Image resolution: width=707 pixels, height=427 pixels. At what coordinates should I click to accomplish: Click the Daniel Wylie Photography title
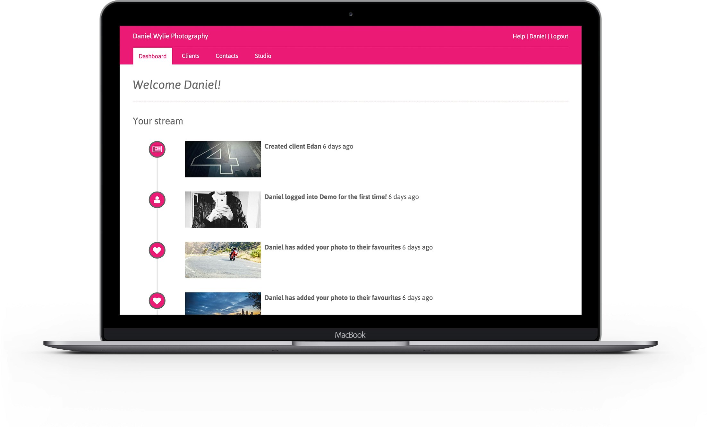point(170,36)
